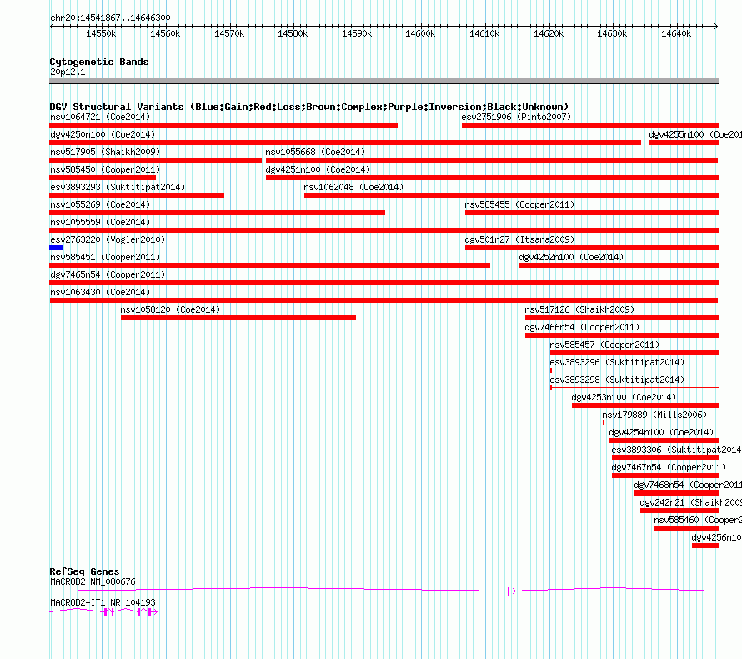Click dgv7468n54 (Cooper2011) label
742x659 pixels.
pos(688,485)
